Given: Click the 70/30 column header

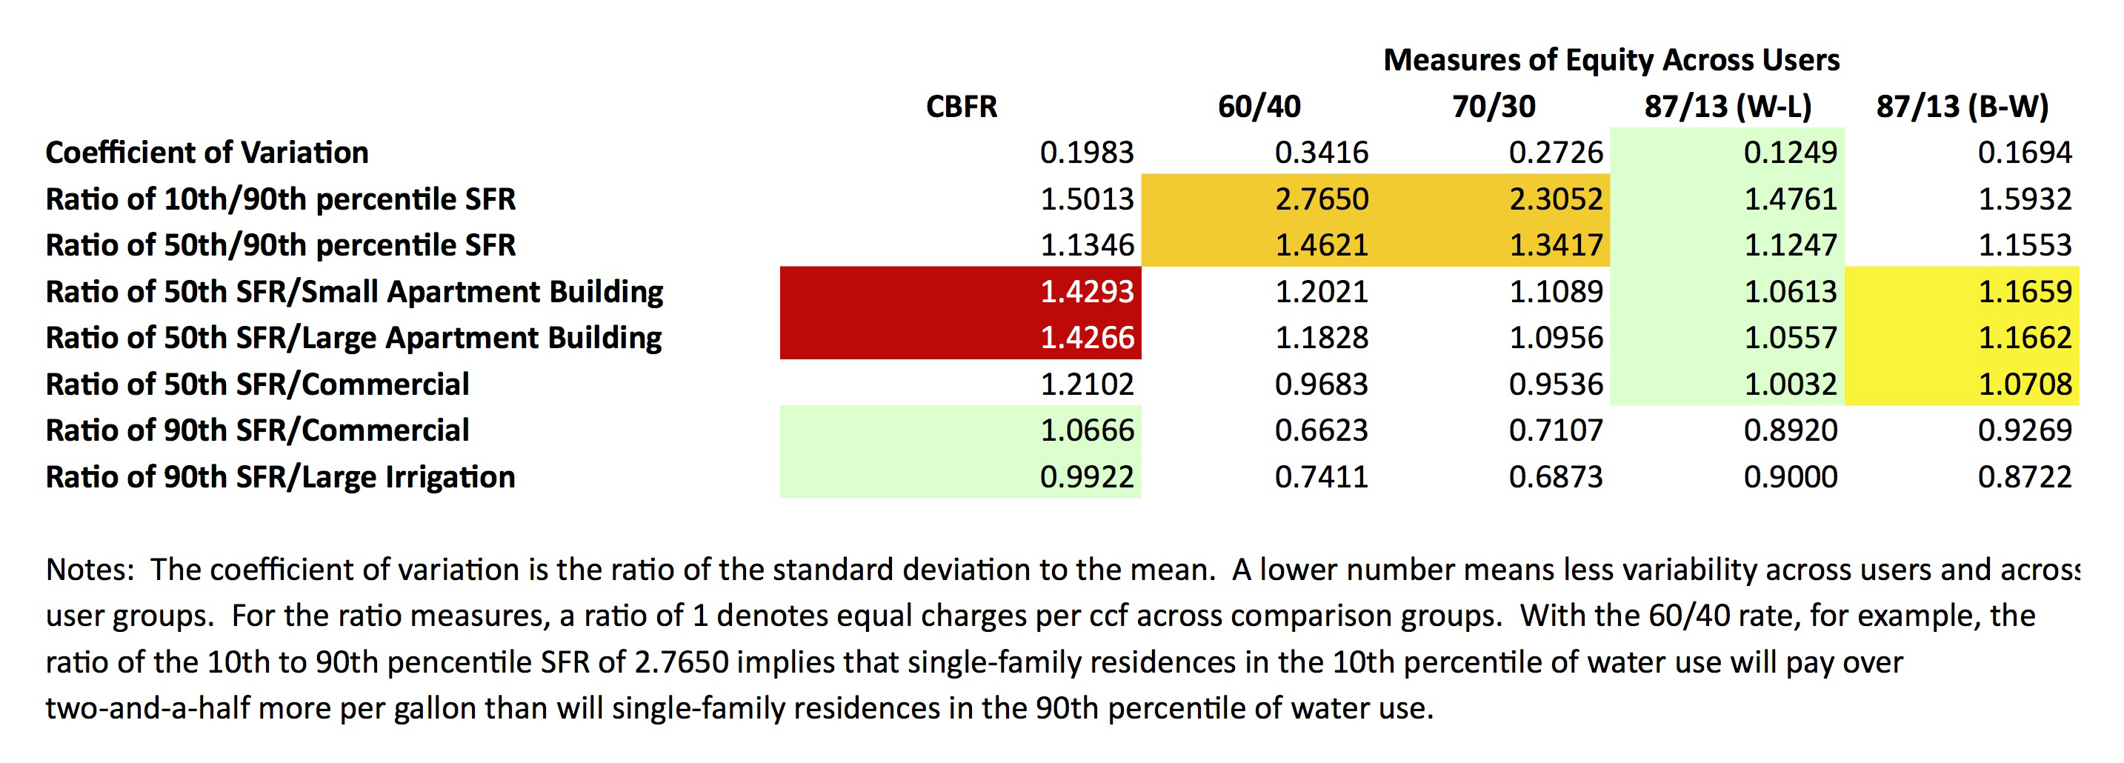Looking at the screenshot, I should coord(1494,107).
